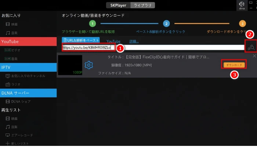Select DLNA サーバー section in sidebar
Image resolution: width=257 pixels, height=147 pixels.
pyautogui.click(x=28, y=93)
